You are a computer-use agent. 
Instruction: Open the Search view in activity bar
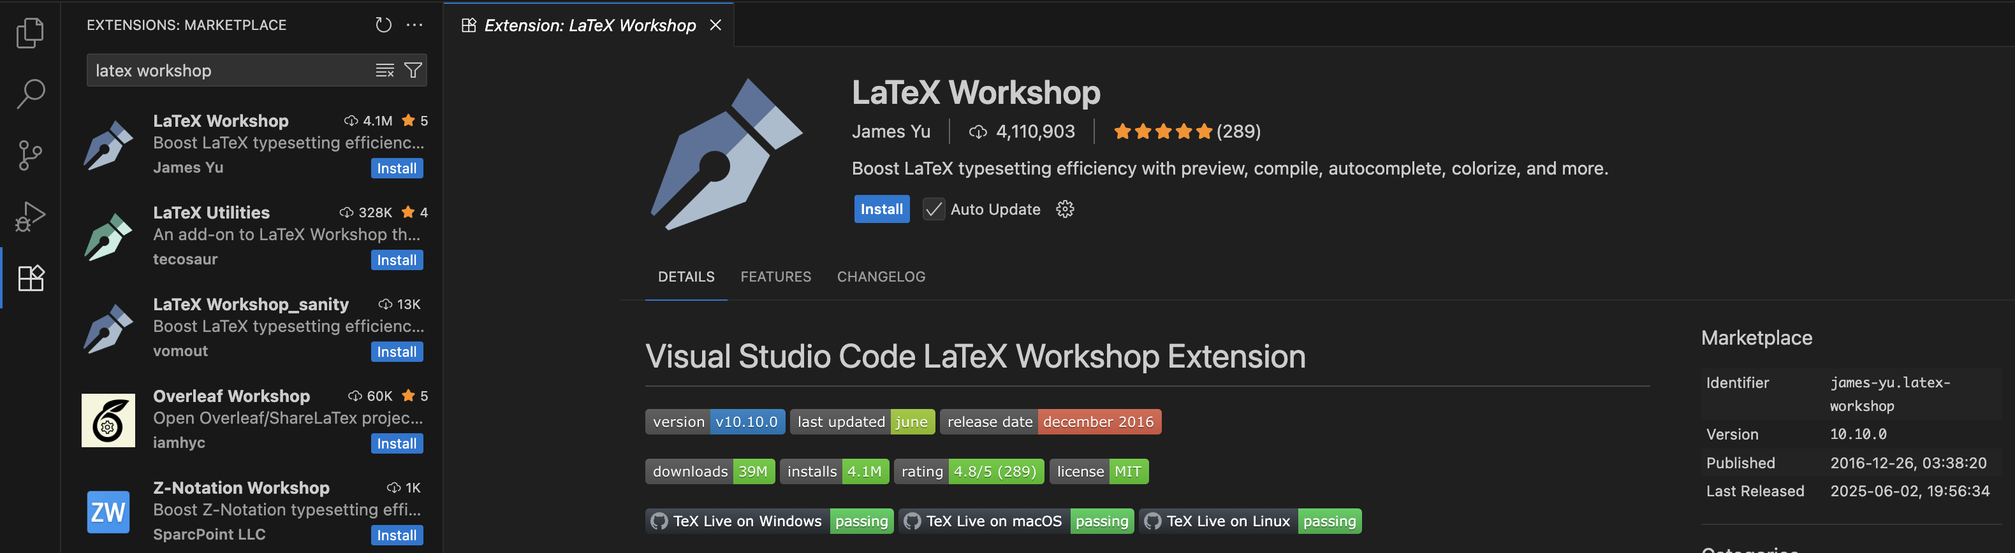click(30, 94)
